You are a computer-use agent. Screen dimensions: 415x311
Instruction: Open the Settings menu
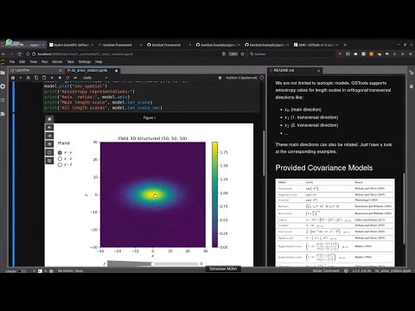coord(85,61)
